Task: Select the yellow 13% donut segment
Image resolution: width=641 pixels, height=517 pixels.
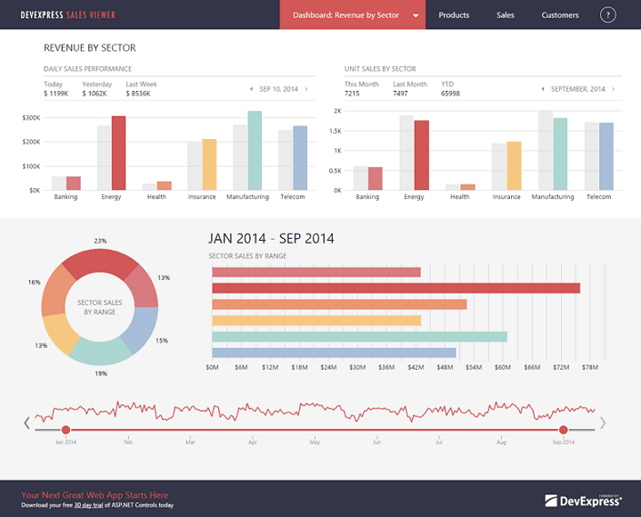Action: click(x=60, y=333)
